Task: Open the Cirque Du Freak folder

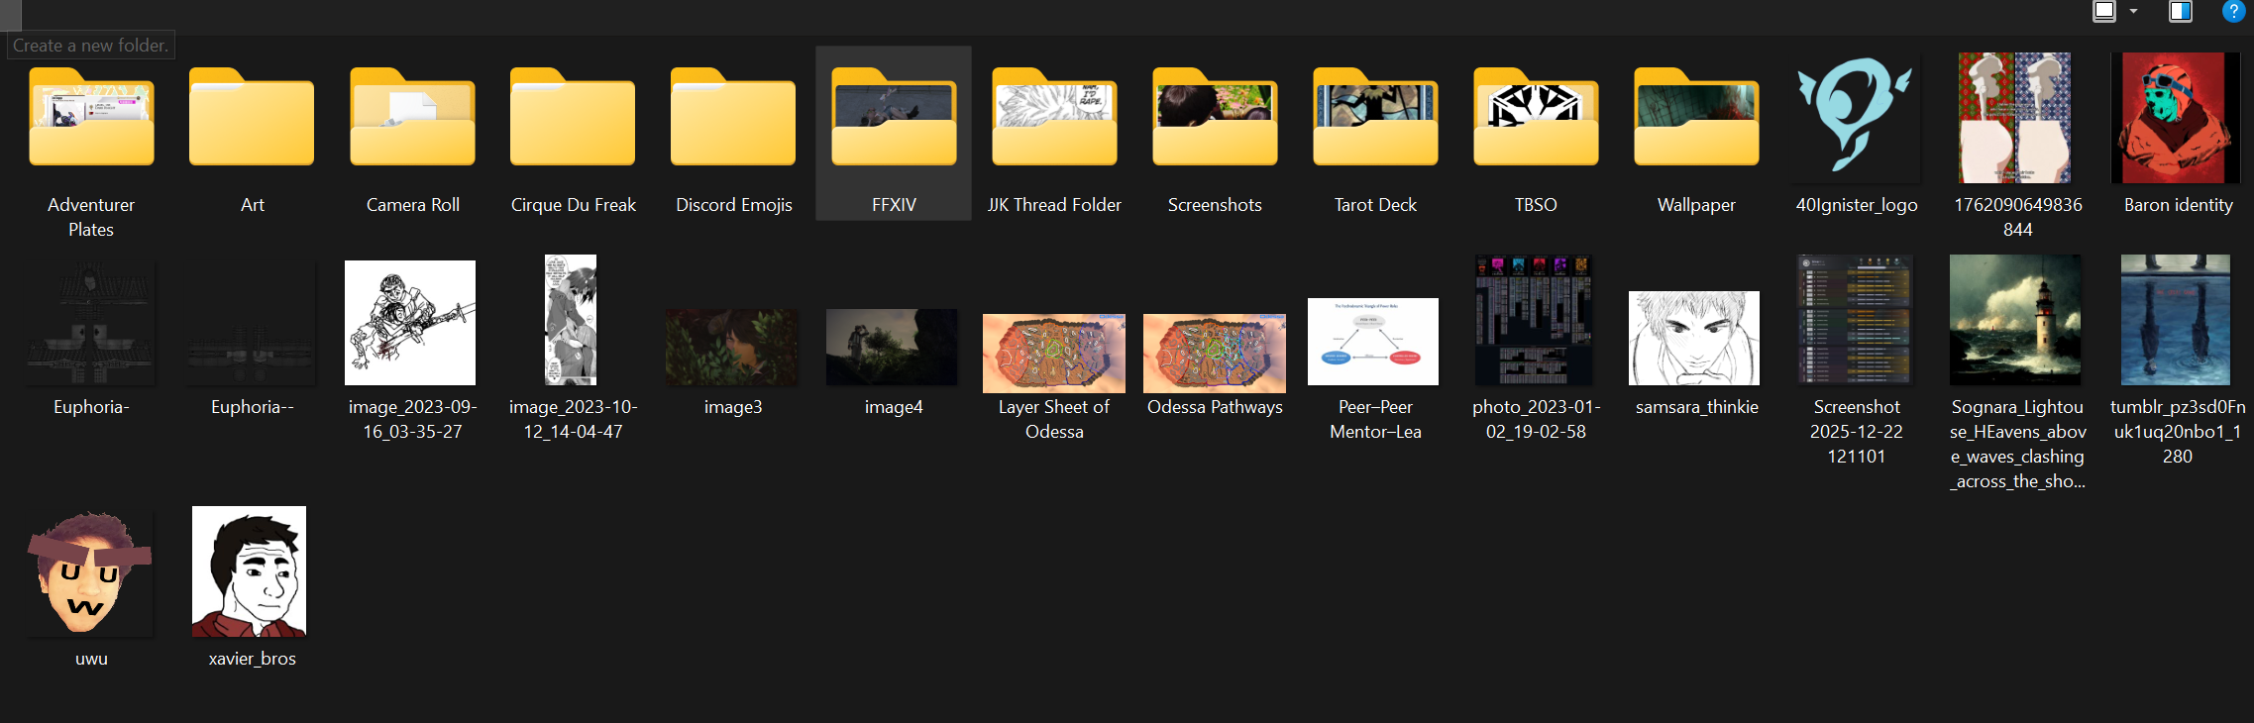Action: pos(573,117)
